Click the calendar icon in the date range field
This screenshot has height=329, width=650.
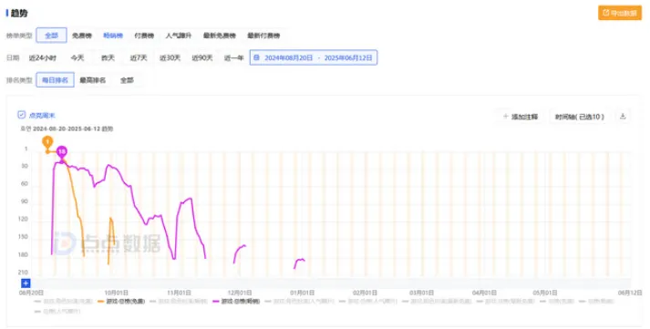(x=256, y=57)
